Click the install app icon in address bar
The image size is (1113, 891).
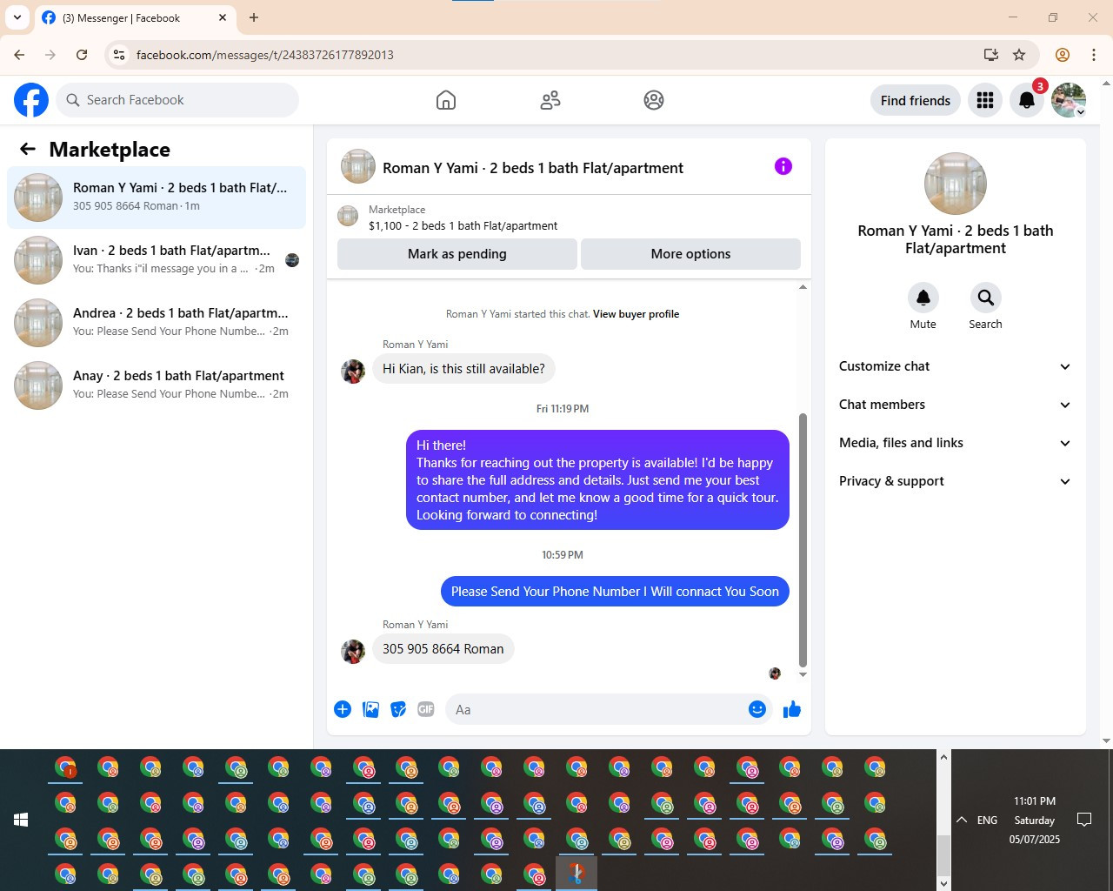991,55
